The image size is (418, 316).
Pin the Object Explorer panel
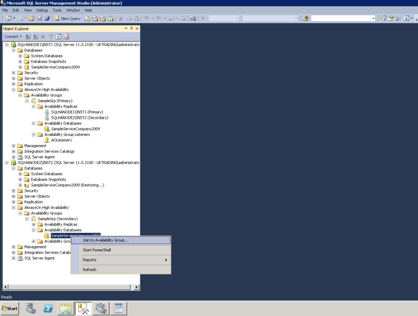(x=131, y=28)
